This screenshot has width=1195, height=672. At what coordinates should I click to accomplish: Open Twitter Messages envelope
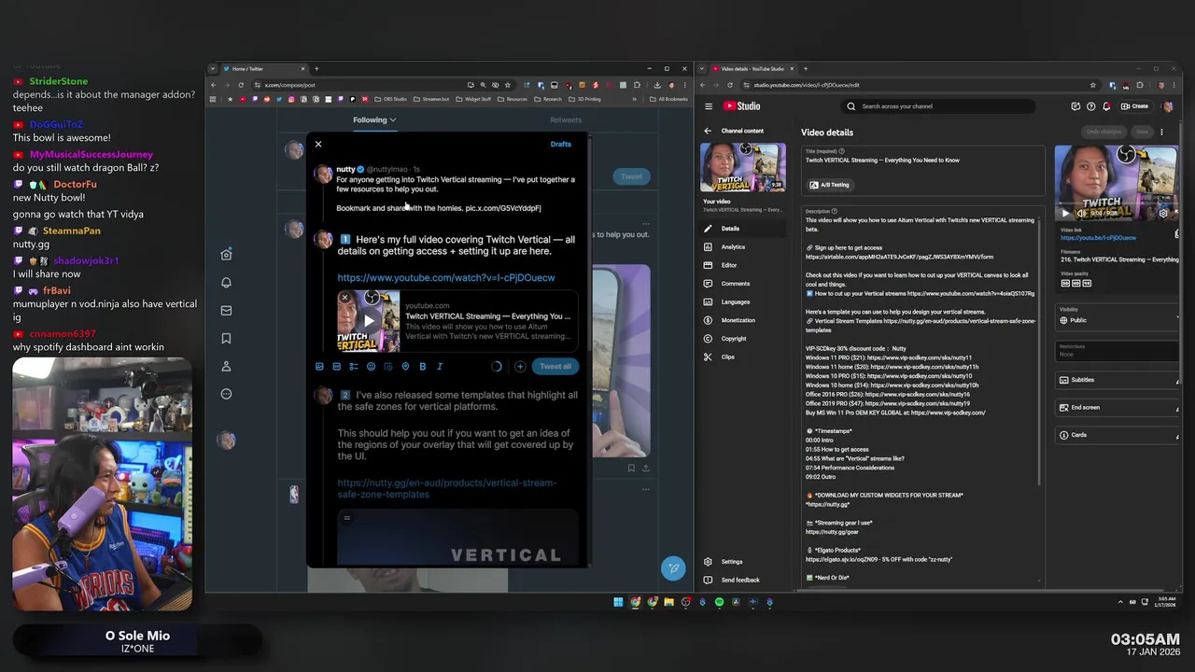[x=226, y=311]
